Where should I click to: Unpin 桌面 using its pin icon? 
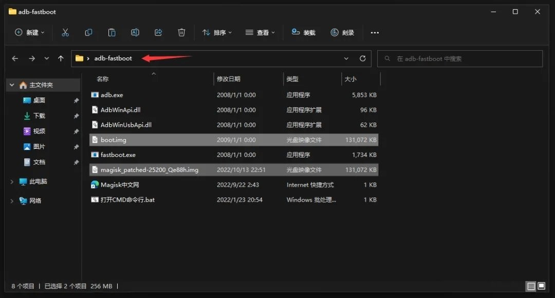tap(76, 101)
